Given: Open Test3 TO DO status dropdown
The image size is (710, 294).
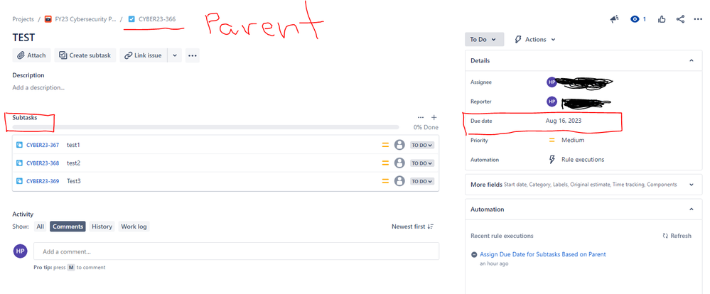Looking at the screenshot, I should [x=422, y=181].
